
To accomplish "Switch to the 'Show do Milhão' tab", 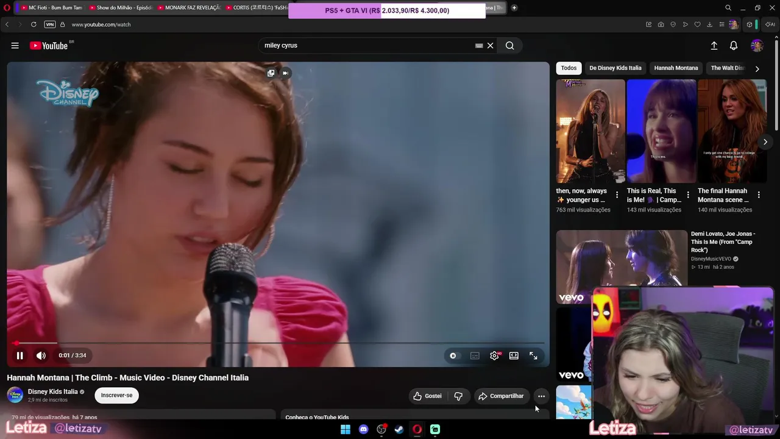I will tap(119, 8).
